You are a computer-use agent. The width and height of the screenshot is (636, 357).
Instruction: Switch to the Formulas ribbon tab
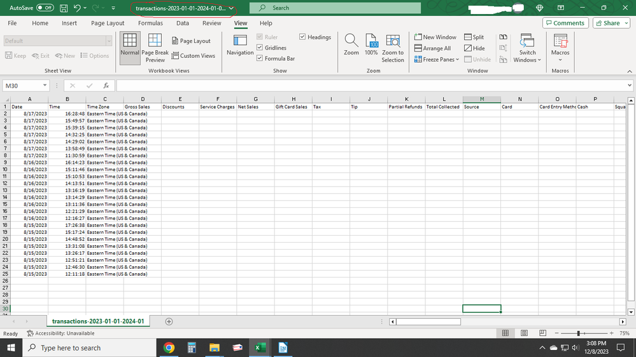(x=150, y=23)
